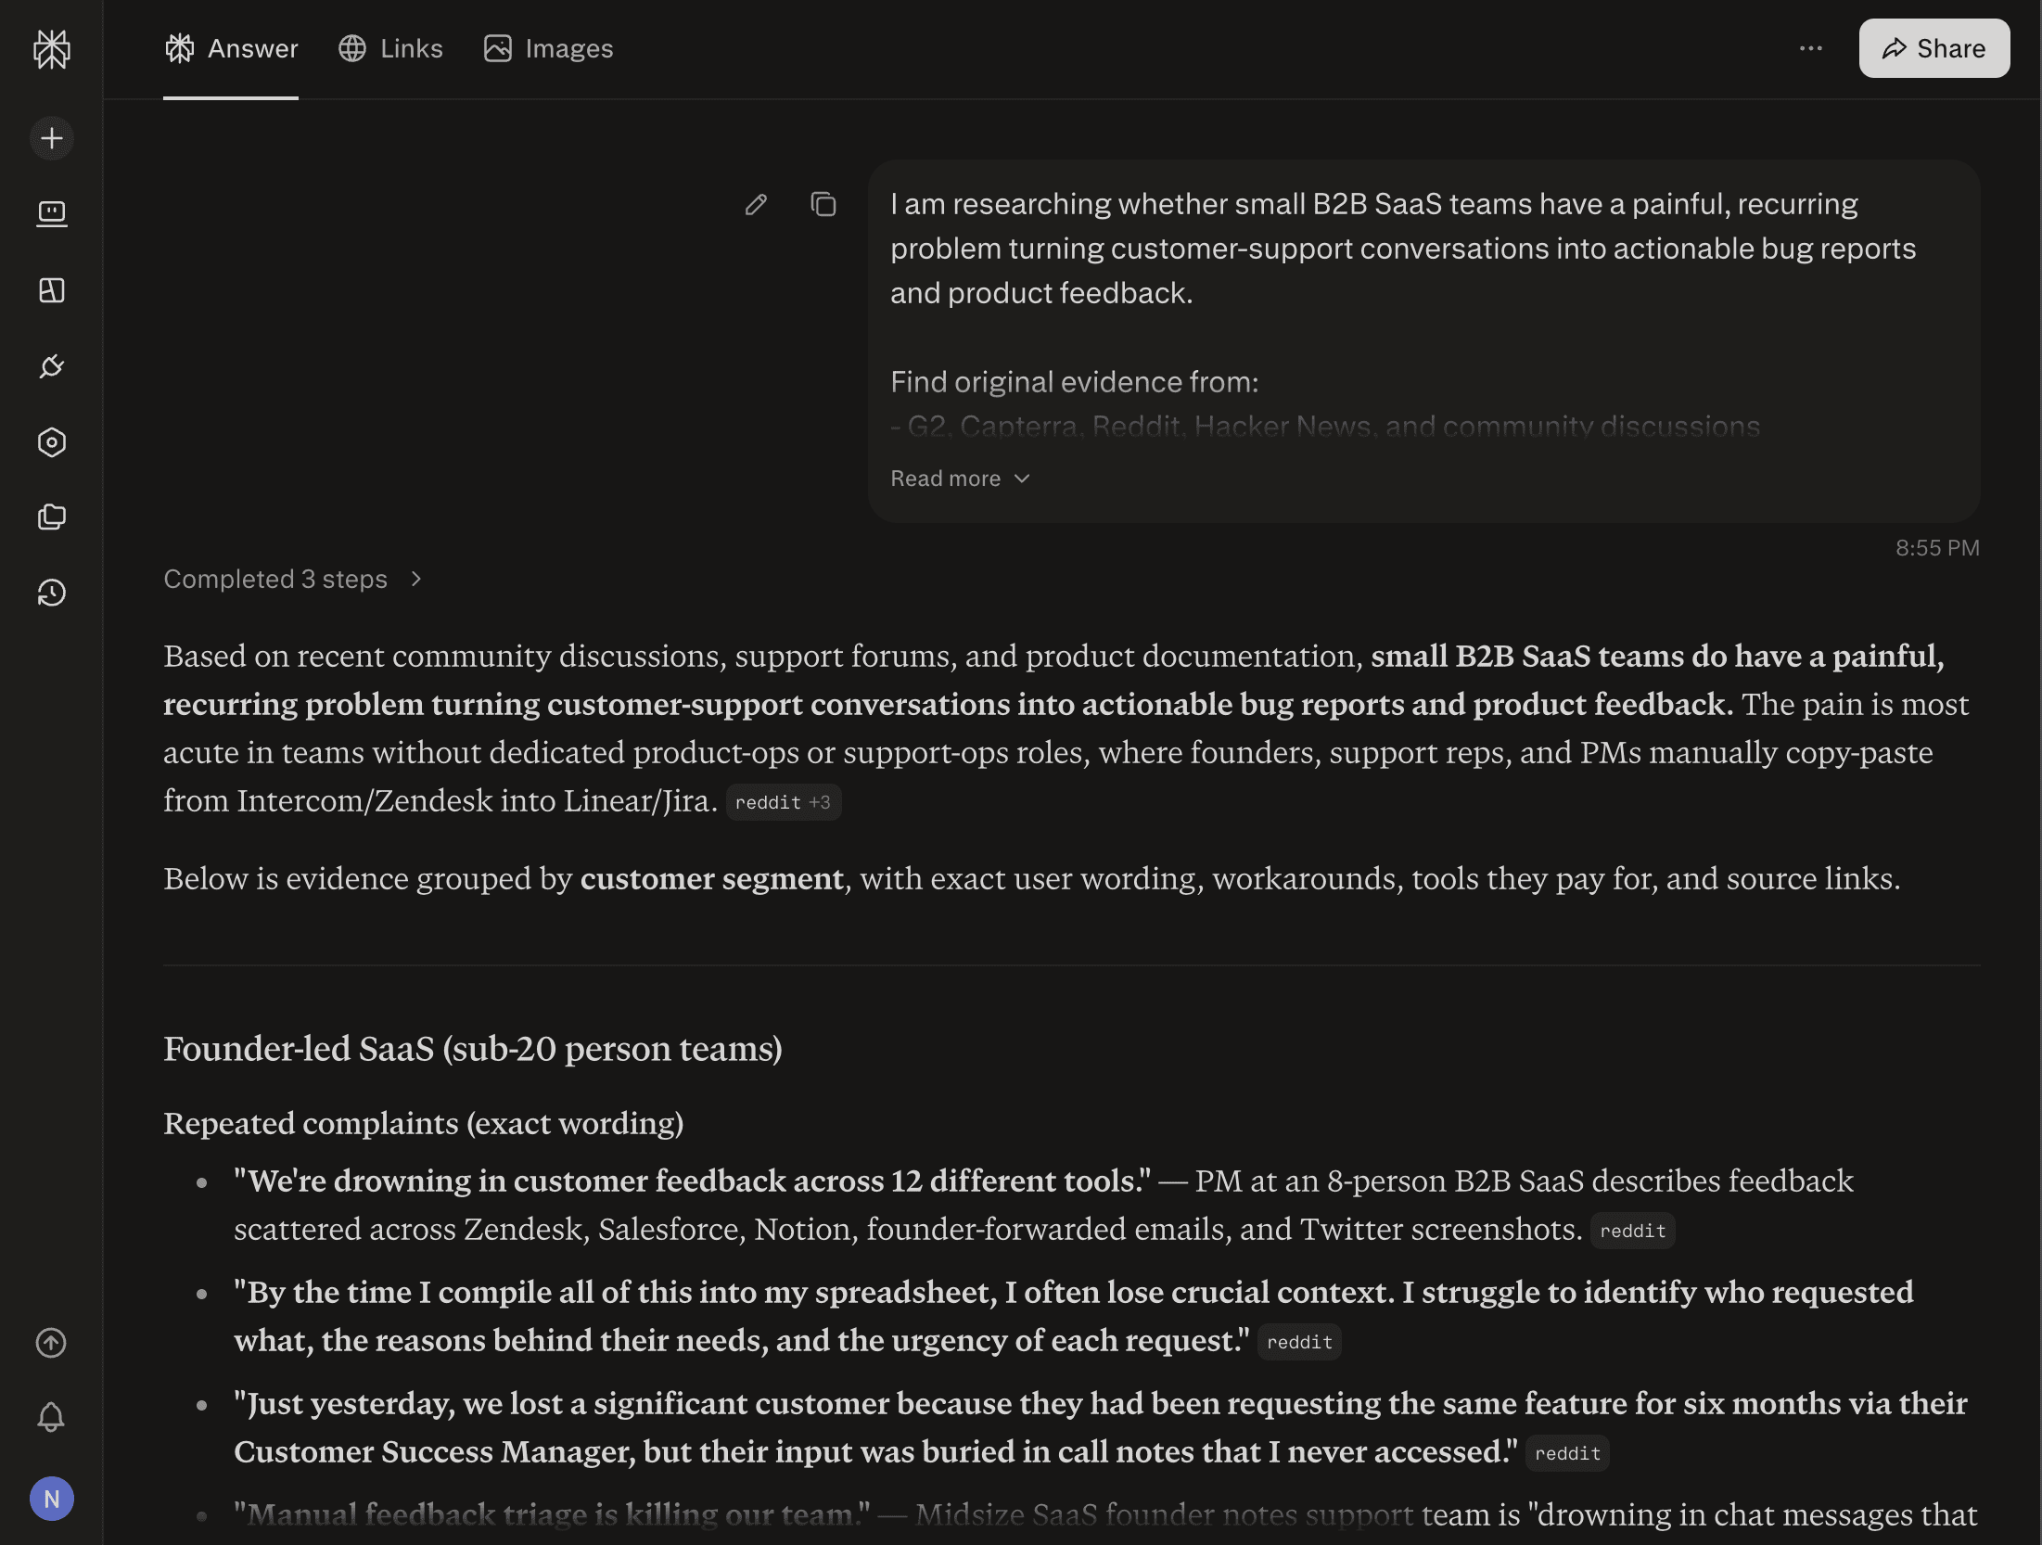Screen dimensions: 2042x1545
Task: Open the computer icon in sidebar
Action: (52, 214)
